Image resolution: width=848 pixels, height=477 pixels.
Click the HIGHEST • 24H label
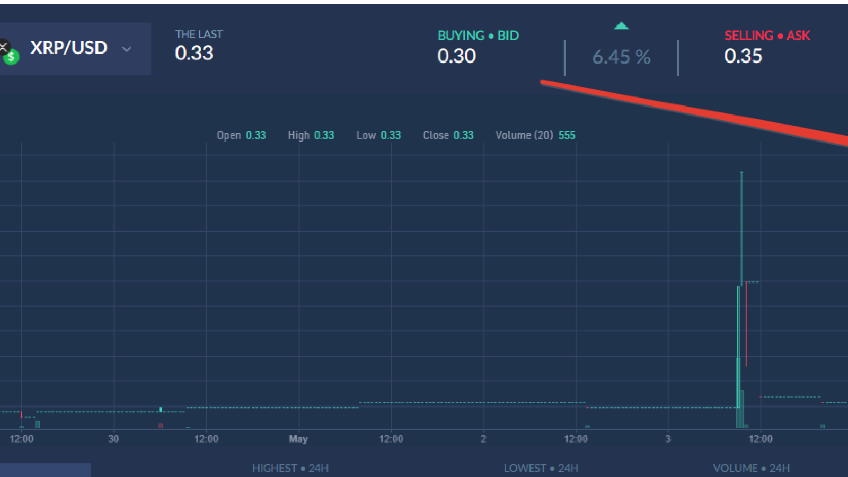290,469
